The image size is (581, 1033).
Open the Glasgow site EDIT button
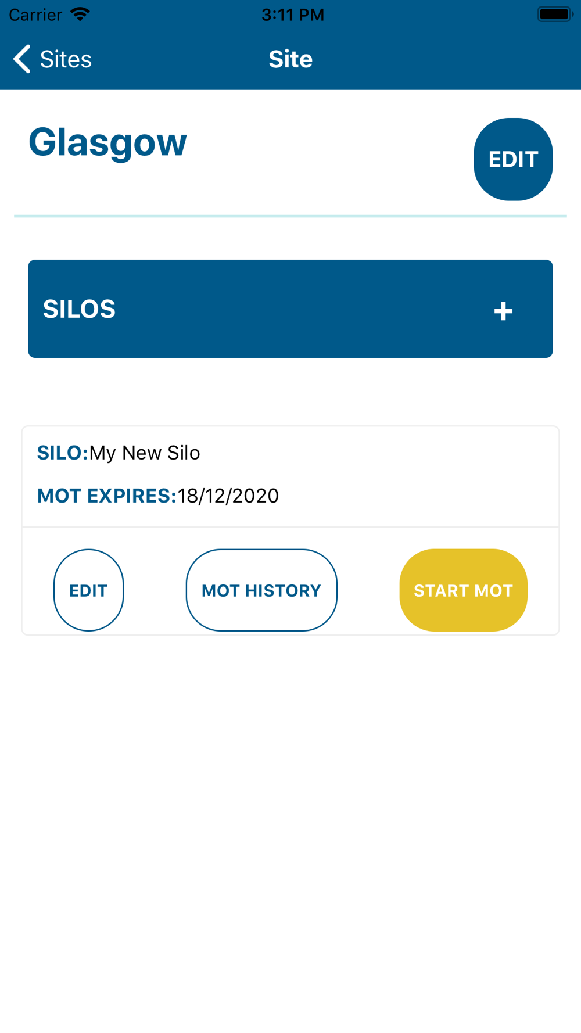pos(513,159)
